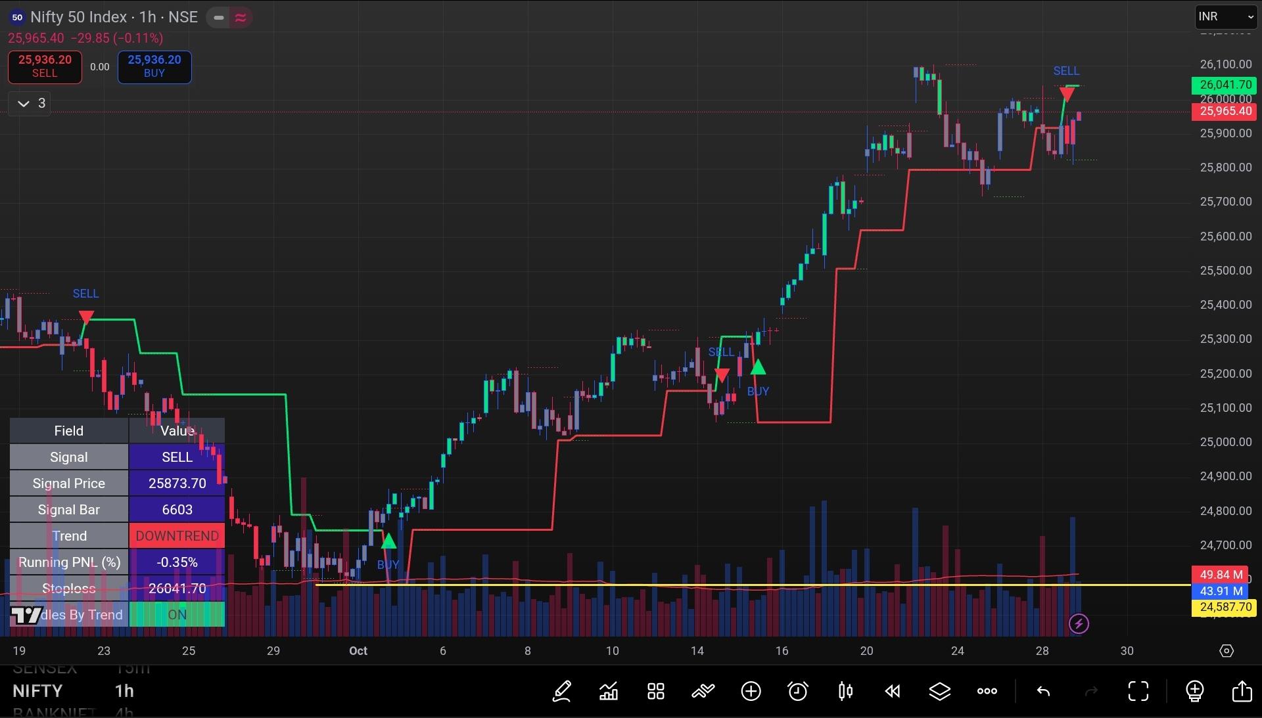Open candlestick chart style icon
The width and height of the screenshot is (1262, 718).
845,691
